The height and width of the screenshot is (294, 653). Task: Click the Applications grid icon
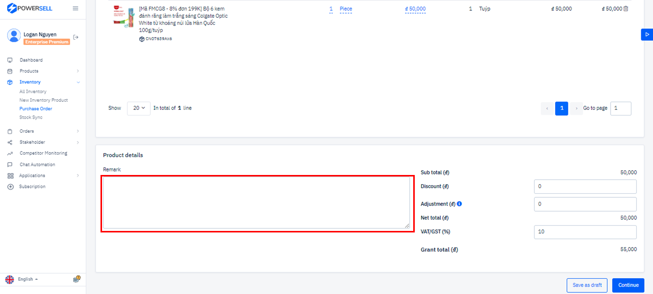[10, 175]
